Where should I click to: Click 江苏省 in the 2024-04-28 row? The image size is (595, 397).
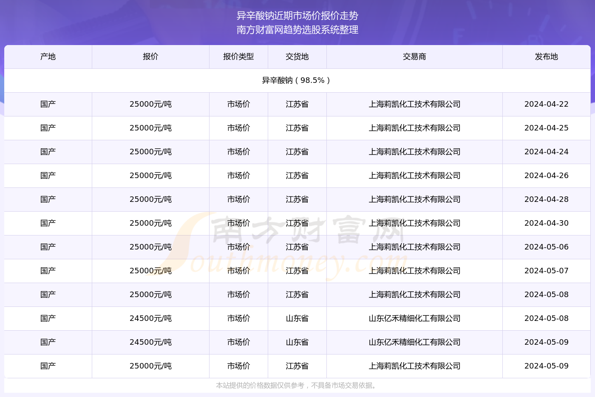point(297,199)
